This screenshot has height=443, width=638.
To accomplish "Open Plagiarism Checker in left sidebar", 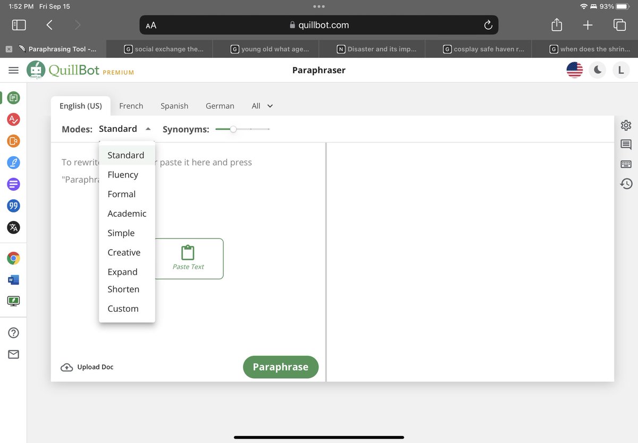I will [x=13, y=141].
